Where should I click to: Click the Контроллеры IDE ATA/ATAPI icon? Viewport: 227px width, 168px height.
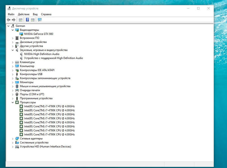click(x=17, y=70)
